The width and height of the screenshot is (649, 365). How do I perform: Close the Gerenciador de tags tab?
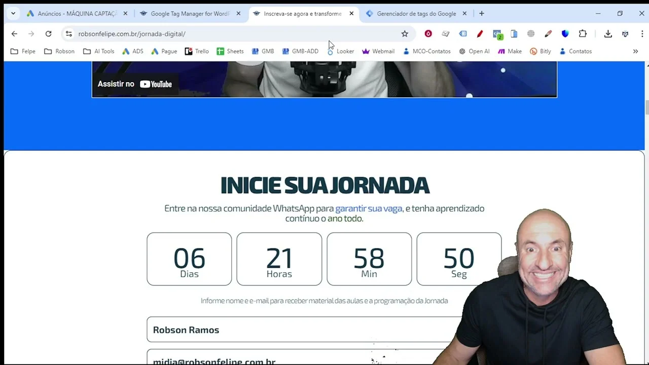464,14
